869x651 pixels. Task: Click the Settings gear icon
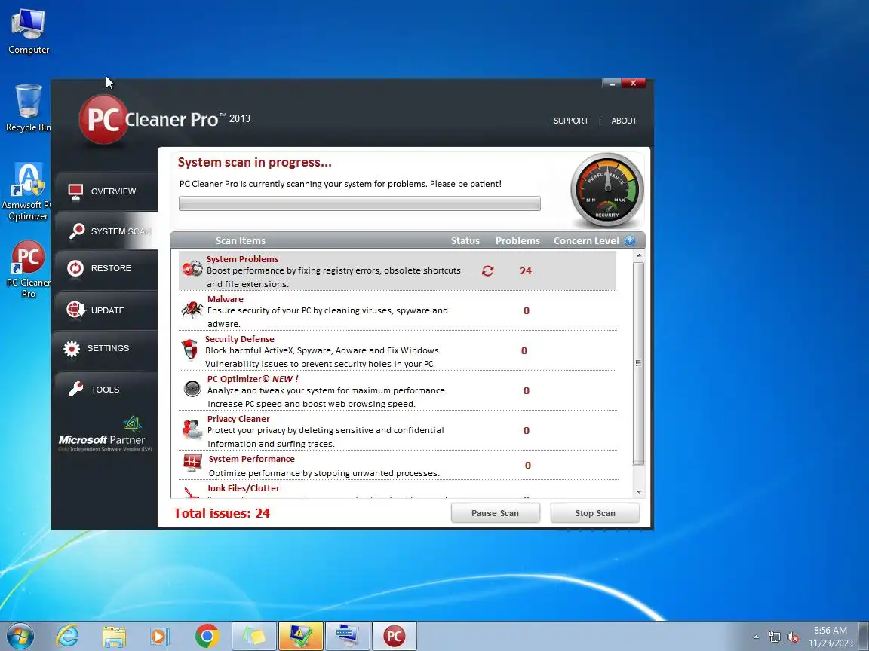[x=72, y=349]
